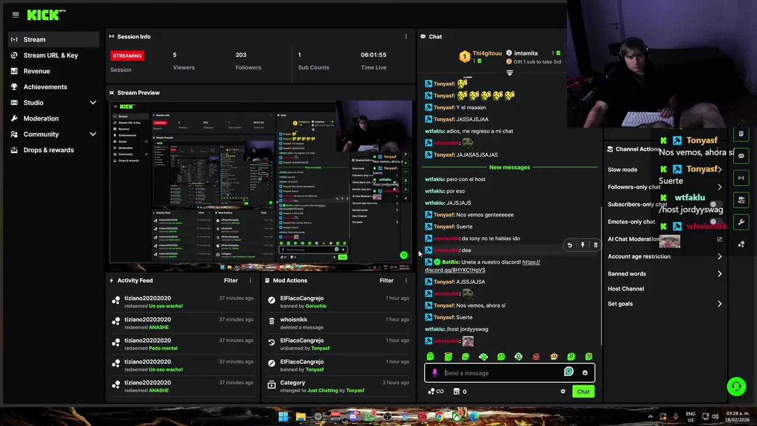Viewport: 757px width, 426px height.
Task: Open Activity Feed three-dot options menu
Action: coord(250,280)
